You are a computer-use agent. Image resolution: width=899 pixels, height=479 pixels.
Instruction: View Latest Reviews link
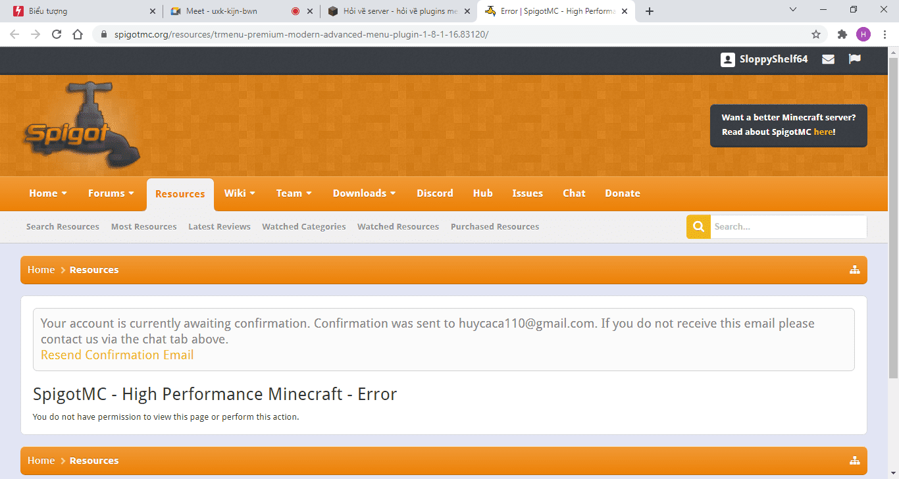click(x=220, y=226)
